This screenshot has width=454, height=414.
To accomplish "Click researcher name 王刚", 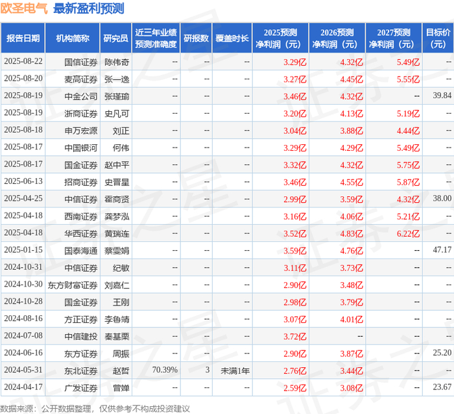I will point(121,302).
